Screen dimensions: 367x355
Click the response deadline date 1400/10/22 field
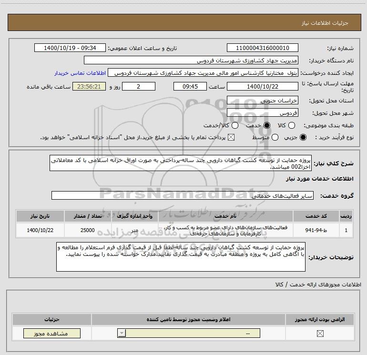pyautogui.click(x=262, y=86)
